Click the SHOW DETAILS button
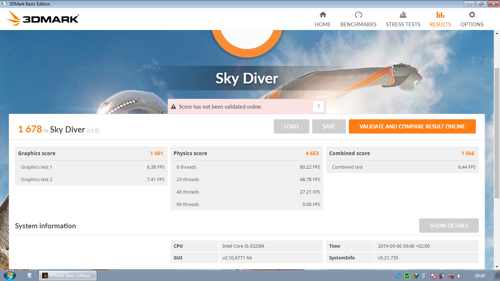The height and width of the screenshot is (281, 500). pos(449,226)
